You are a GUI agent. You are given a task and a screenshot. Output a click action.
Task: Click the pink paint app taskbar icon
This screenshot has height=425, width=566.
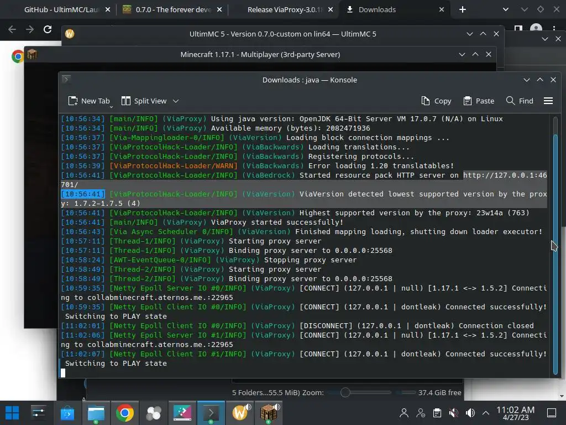[x=182, y=413]
